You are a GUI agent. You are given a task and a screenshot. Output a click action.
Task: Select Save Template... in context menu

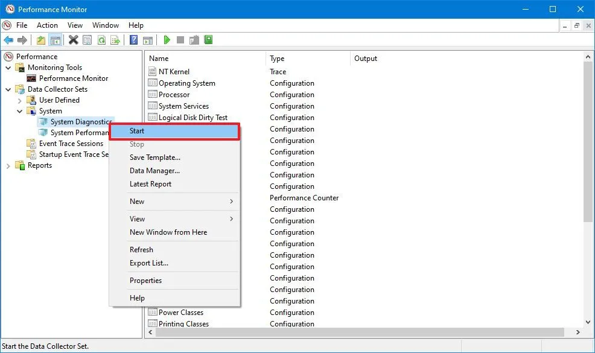155,157
